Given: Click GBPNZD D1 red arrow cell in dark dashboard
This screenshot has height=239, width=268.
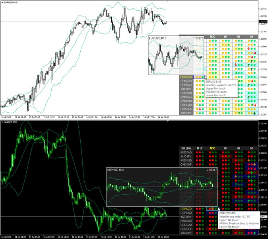Looking at the screenshot, I should 251,209.
